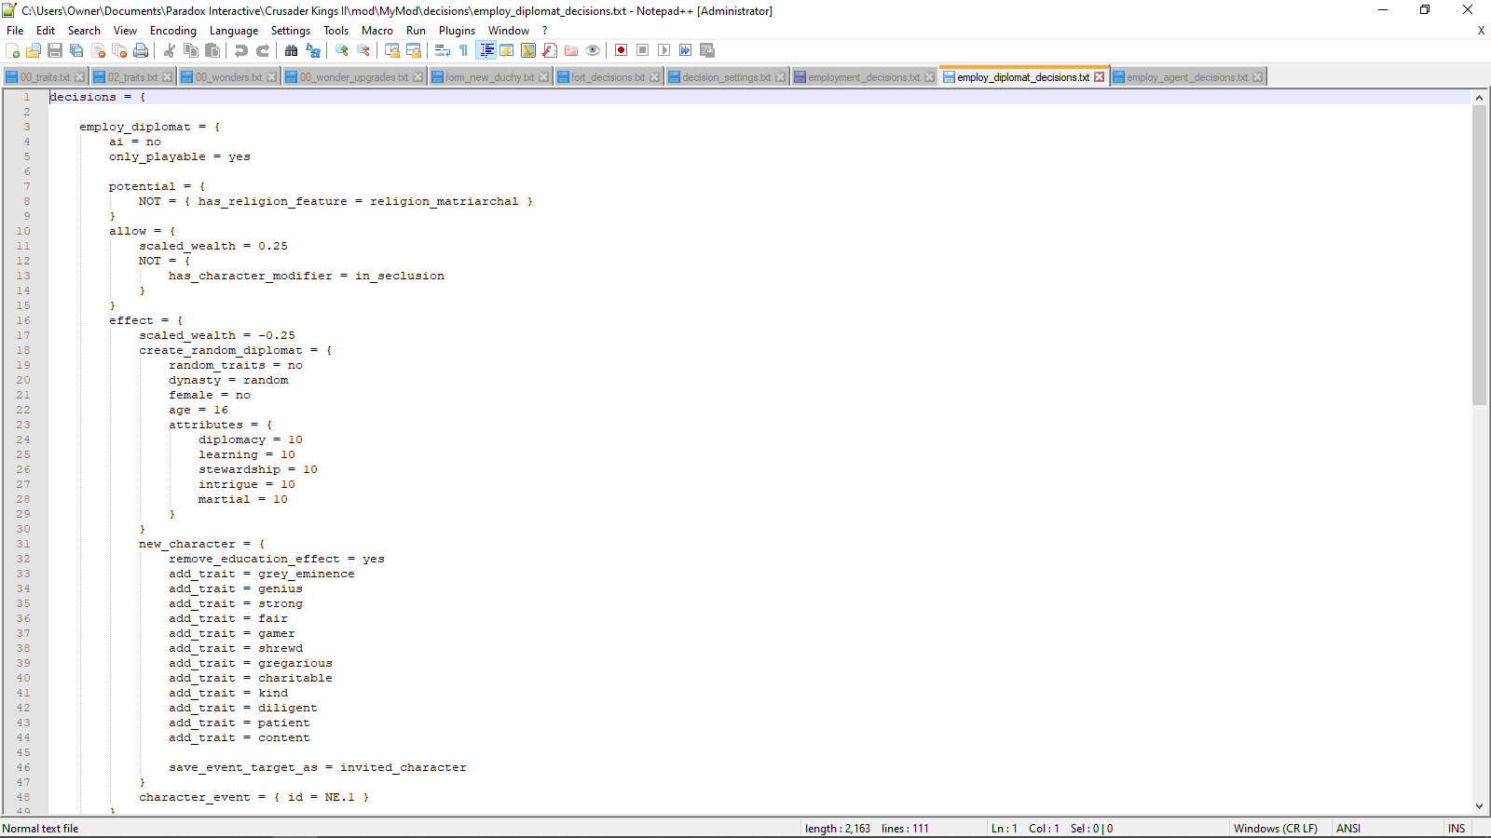
Task: Close the employ_diplomat_decisions.txt tab
Action: click(1100, 77)
